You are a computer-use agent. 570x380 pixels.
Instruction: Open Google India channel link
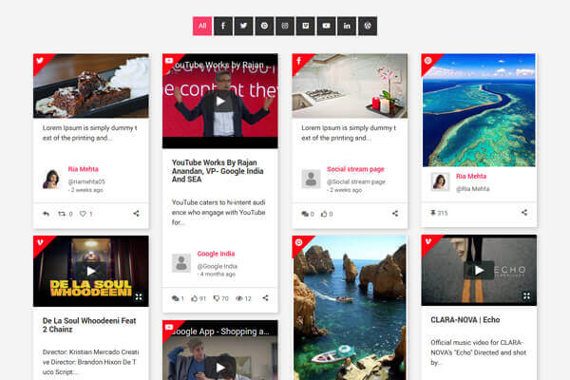pyautogui.click(x=216, y=254)
